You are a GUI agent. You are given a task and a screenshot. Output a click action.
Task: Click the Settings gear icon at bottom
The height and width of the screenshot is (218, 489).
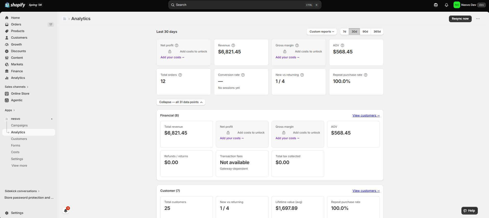(x=7, y=213)
